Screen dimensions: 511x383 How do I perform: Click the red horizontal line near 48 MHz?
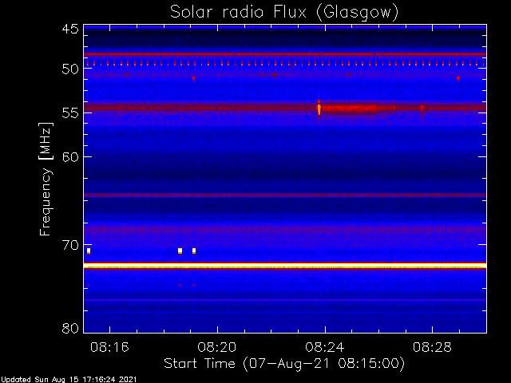(x=285, y=54)
